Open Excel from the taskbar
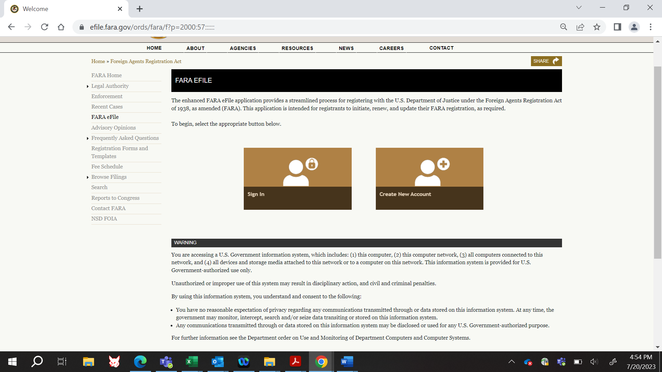662x372 pixels. [192, 362]
